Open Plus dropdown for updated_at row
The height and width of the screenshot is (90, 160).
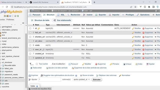point(157,58)
